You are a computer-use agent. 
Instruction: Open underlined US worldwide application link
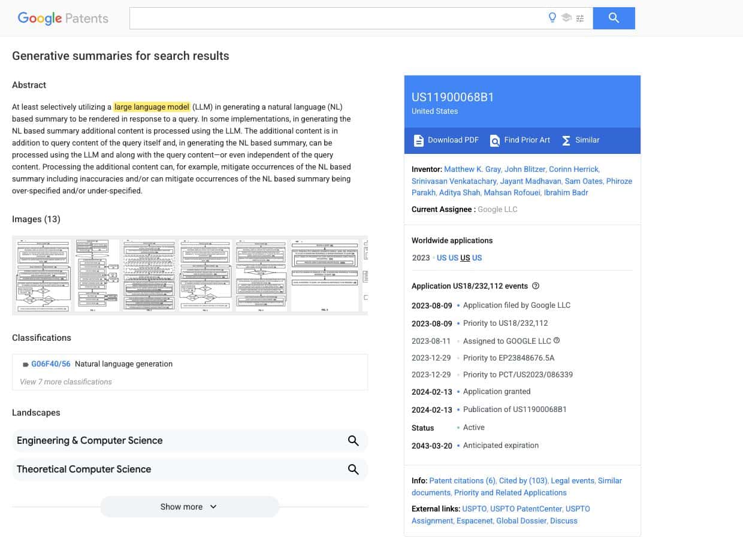click(x=465, y=258)
